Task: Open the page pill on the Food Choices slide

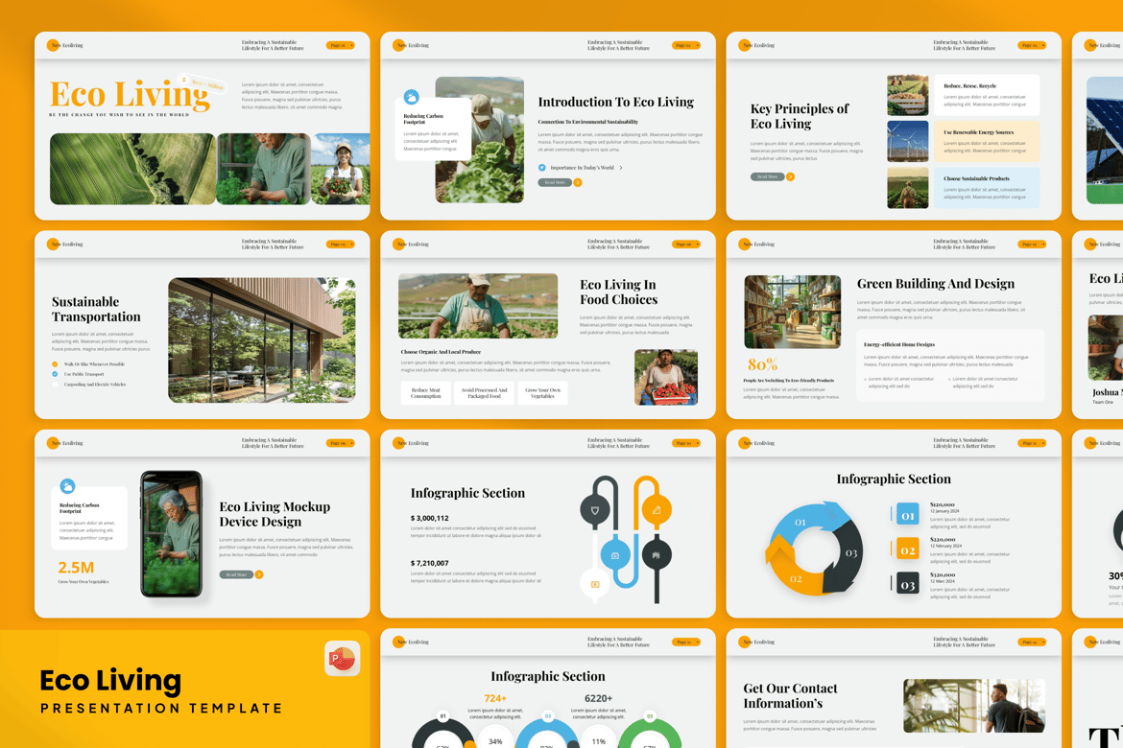Action: [686, 245]
